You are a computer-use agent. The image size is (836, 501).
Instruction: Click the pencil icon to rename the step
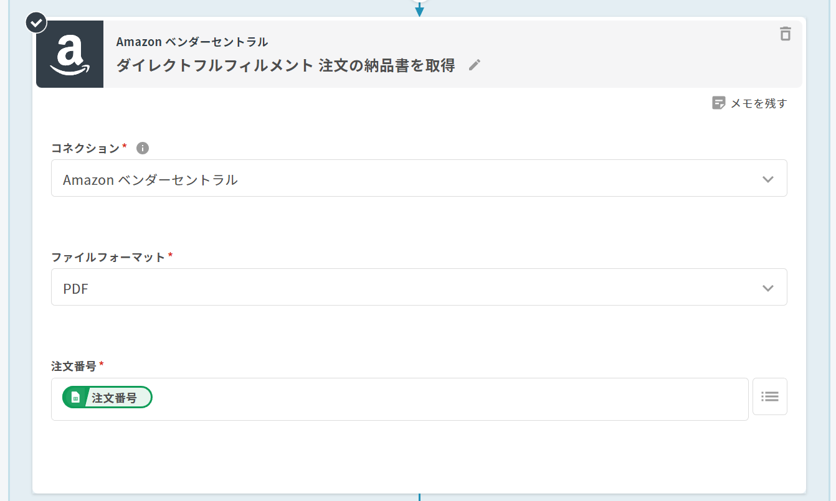[x=475, y=65]
